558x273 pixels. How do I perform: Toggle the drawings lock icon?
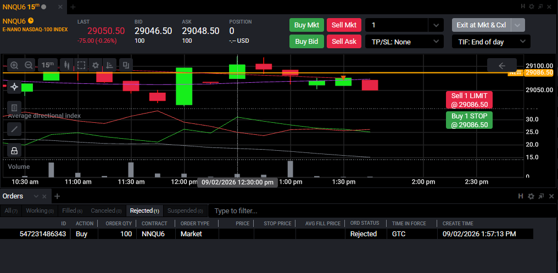[x=14, y=151]
